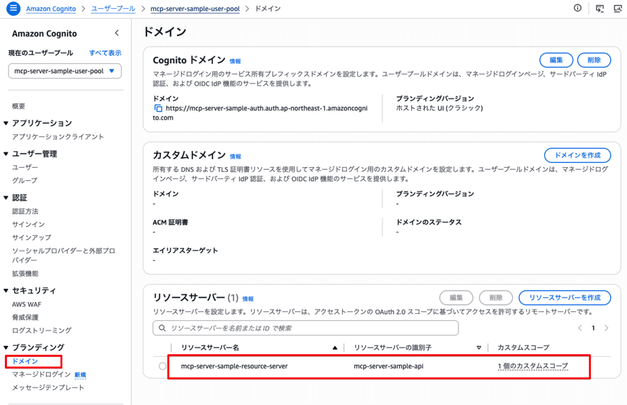This screenshot has width=627, height=405.
Task: Click the info circle icon in header
Action: [x=578, y=8]
